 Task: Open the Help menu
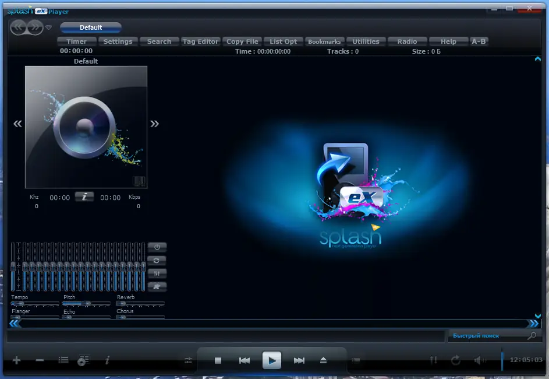tap(448, 41)
